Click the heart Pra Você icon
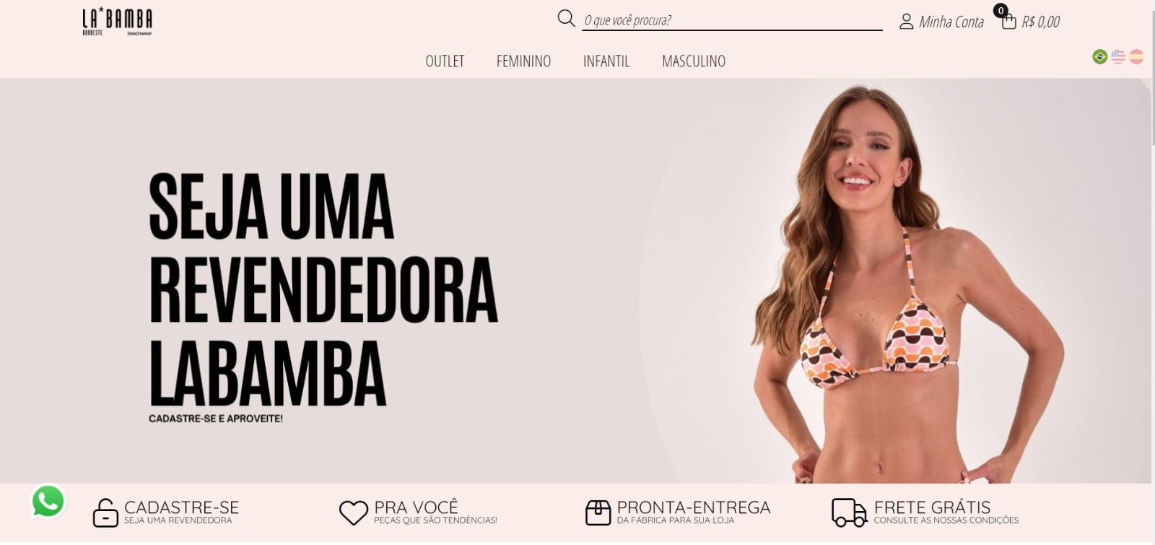Screen dimensions: 1155x545 click(354, 513)
